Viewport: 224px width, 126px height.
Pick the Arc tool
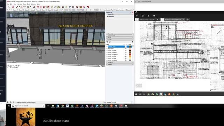tap(22, 7)
